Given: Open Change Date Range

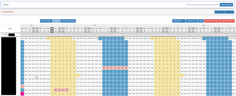Looking at the screenshot, I should (x=68, y=21).
